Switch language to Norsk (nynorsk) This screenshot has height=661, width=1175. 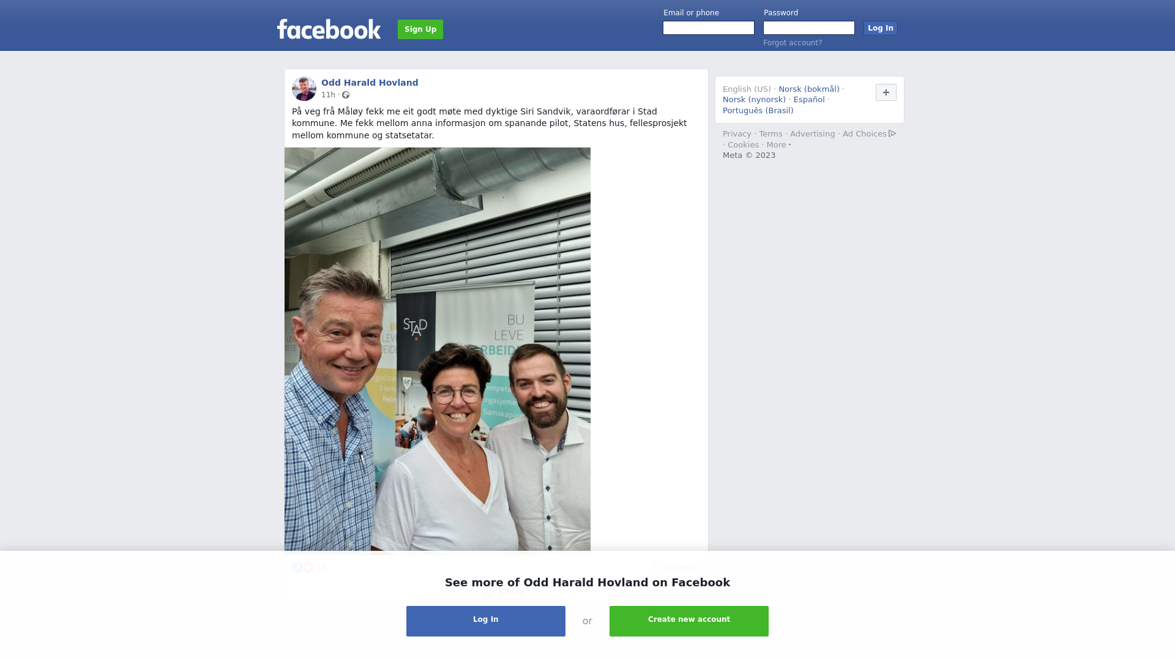(x=754, y=100)
